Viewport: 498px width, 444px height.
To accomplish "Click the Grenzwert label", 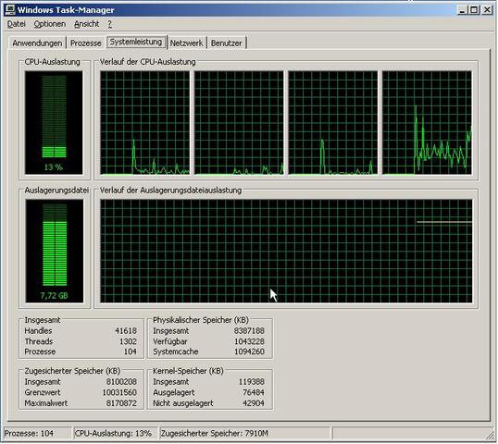I will coord(43,392).
